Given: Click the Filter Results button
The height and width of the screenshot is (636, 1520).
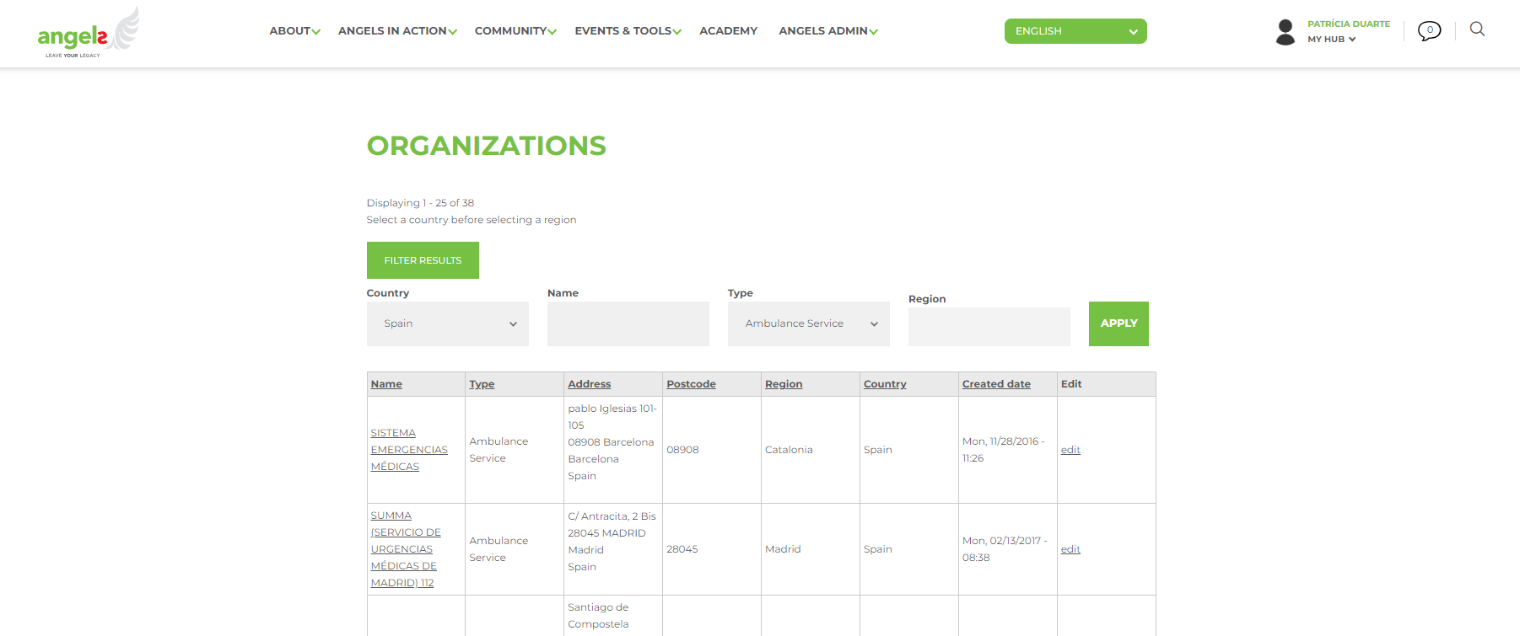Looking at the screenshot, I should [x=423, y=260].
